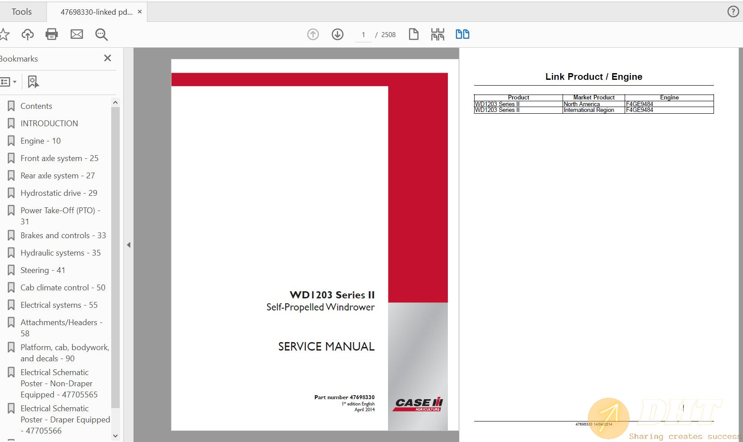Image resolution: width=743 pixels, height=442 pixels.
Task: Click the Case IH Agriculture logo
Action: point(418,404)
